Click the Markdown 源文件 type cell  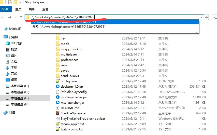[x=172, y=108]
